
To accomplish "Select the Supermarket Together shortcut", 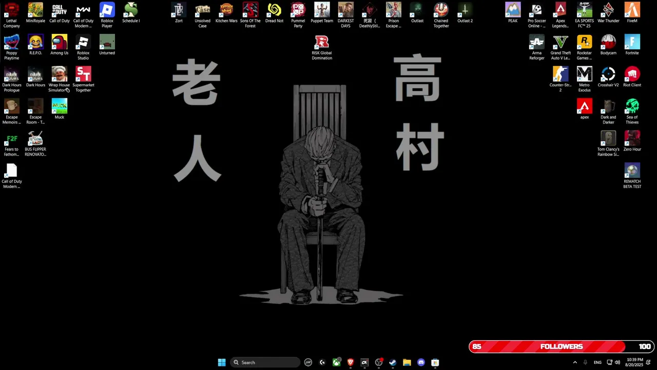I will click(x=83, y=79).
